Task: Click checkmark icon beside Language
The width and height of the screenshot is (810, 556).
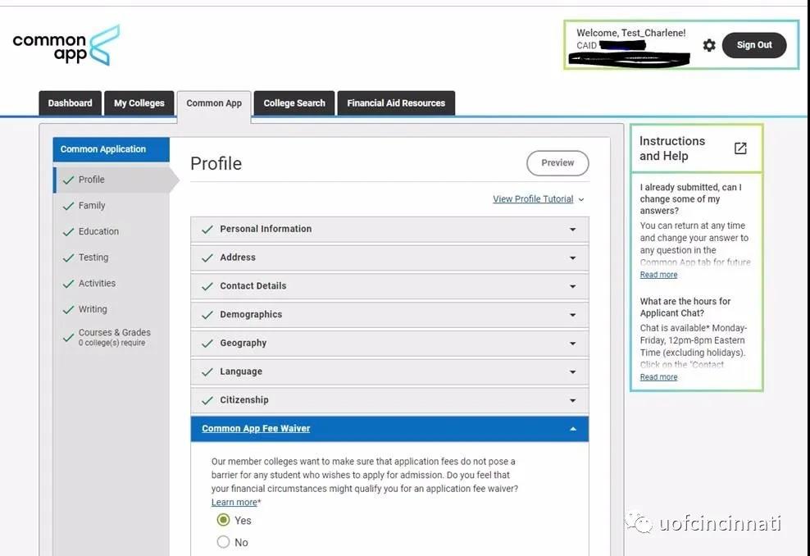Action: point(207,371)
